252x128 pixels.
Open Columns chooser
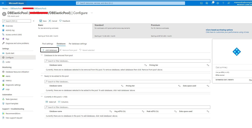(x=63, y=102)
